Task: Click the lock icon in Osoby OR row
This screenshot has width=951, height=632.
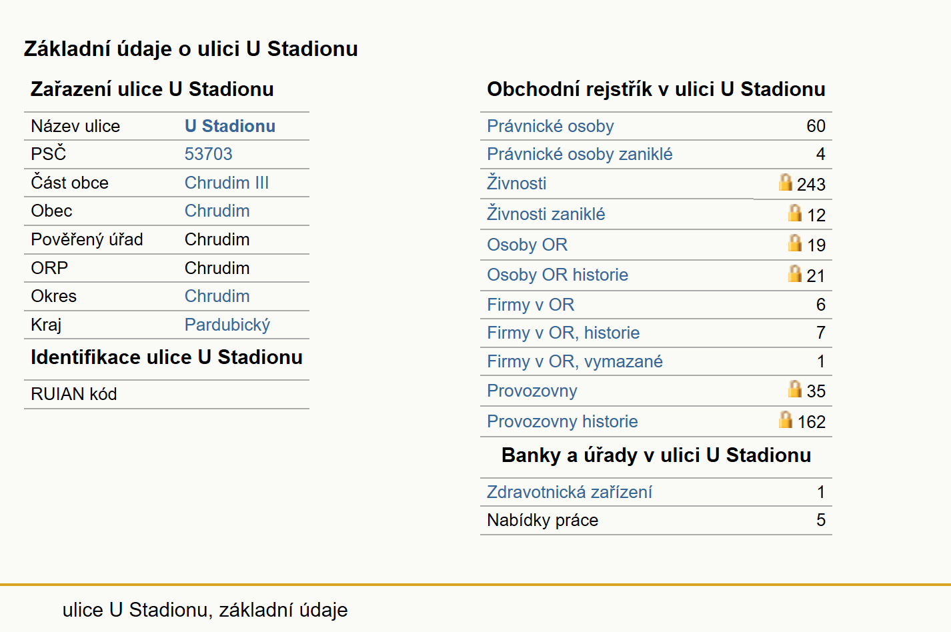Action: pos(795,243)
